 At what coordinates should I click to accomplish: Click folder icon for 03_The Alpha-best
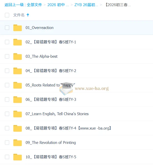pyautogui.click(x=18, y=56)
